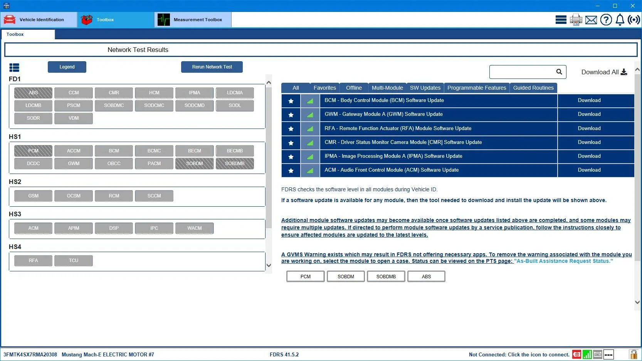Open the hamburger menu icon in header
The image size is (642, 361).
(561, 20)
